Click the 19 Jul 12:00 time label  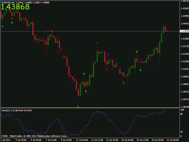(142, 140)
